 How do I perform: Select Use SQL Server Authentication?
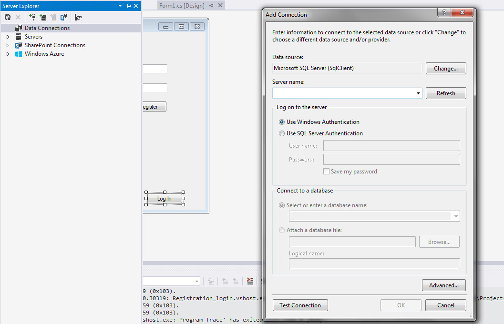pyautogui.click(x=282, y=133)
